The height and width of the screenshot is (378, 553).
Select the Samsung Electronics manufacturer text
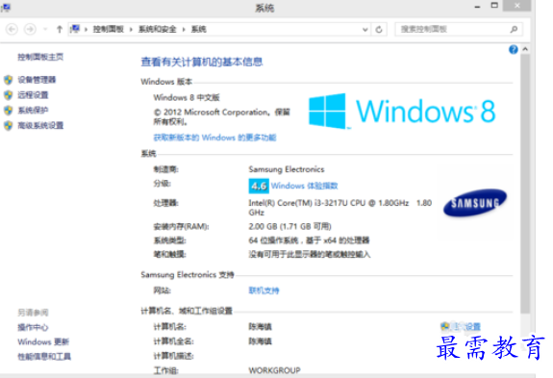click(x=287, y=169)
